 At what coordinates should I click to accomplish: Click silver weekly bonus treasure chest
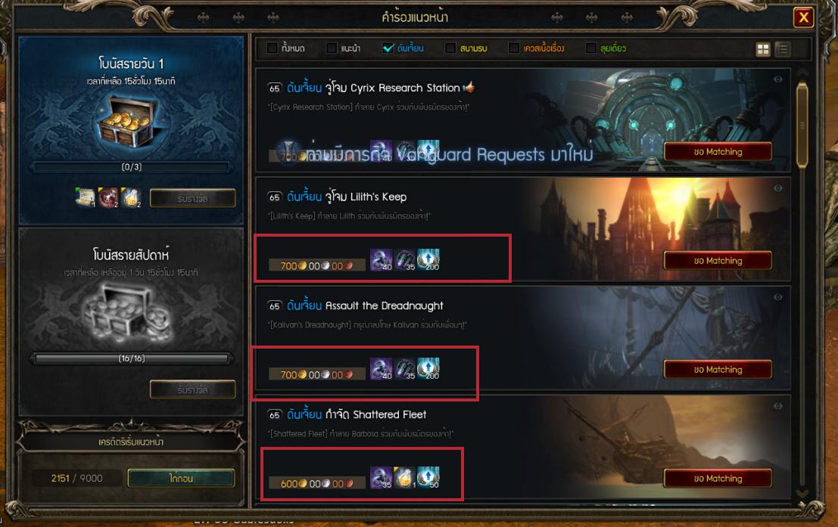coord(131,315)
